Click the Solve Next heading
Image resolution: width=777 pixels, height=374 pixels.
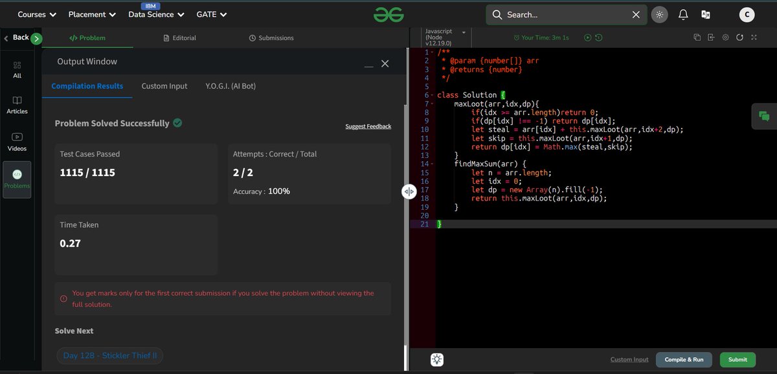tap(74, 331)
